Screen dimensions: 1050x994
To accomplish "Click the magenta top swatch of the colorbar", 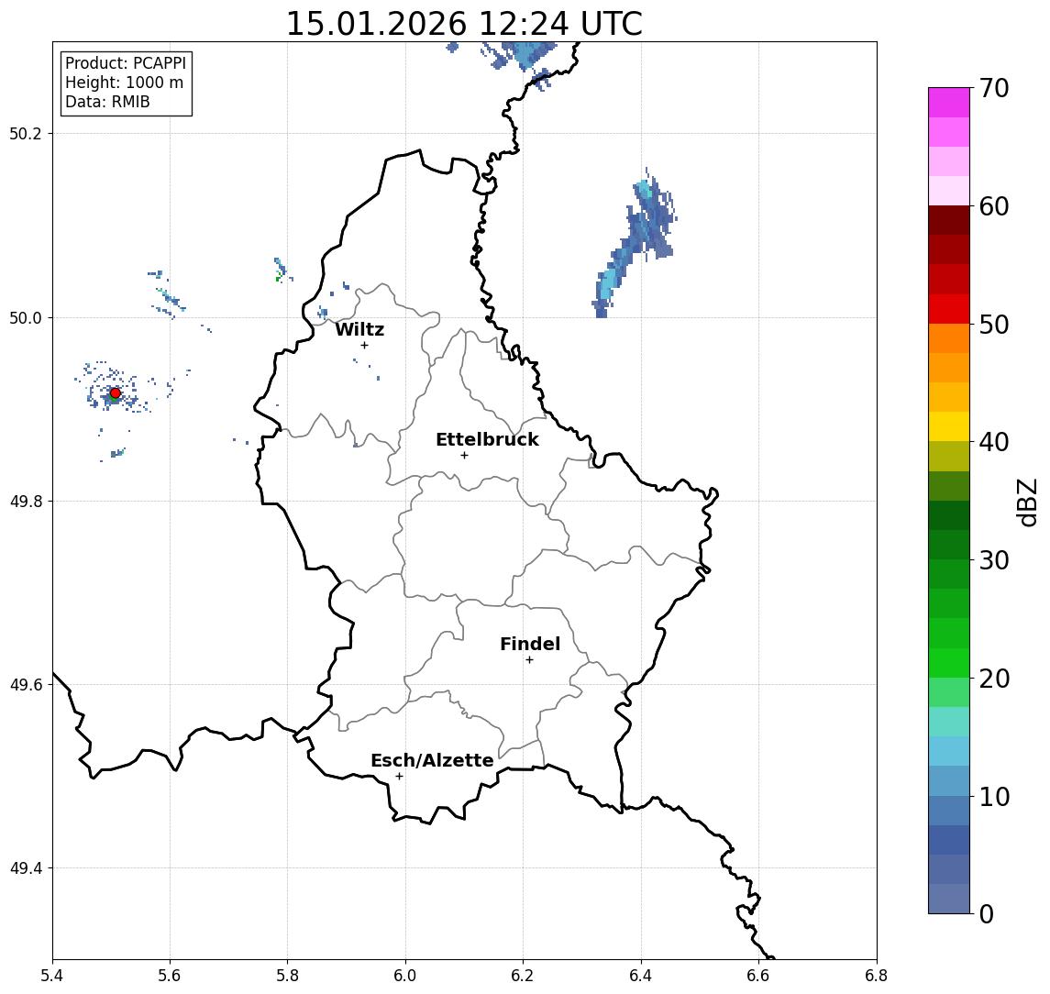I will click(x=949, y=103).
